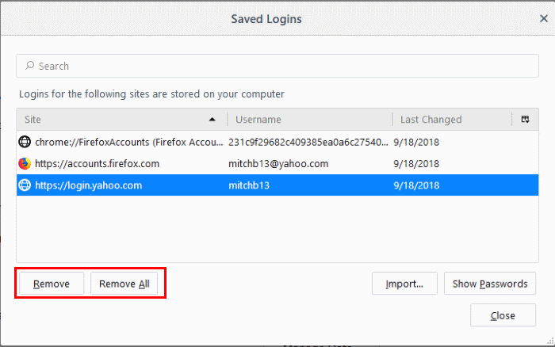Click the globe icon beside chrome://FirefoxAccounts

(25, 142)
